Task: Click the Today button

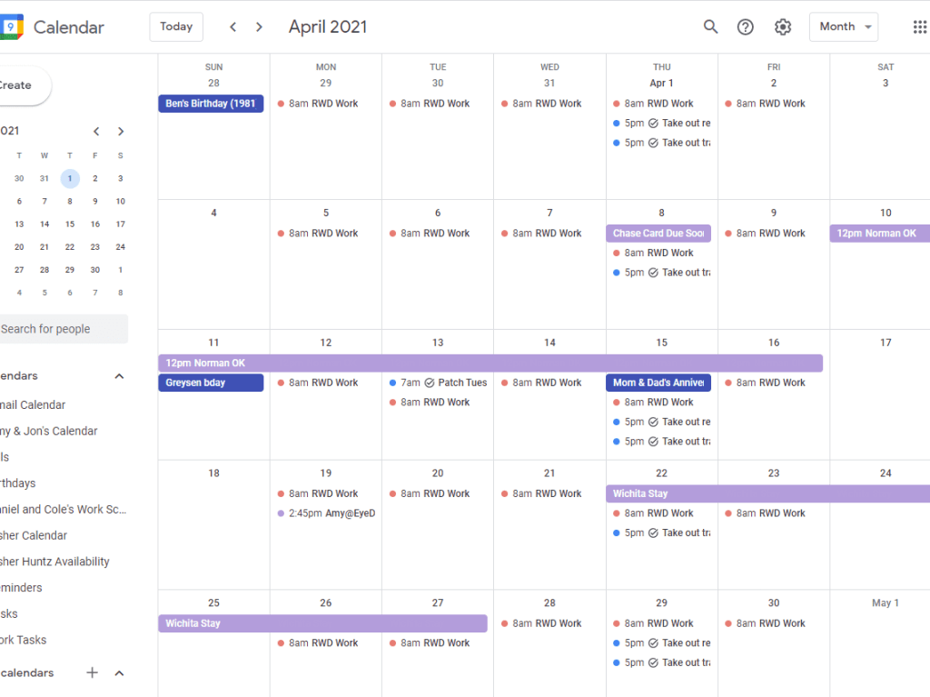Action: 176,27
